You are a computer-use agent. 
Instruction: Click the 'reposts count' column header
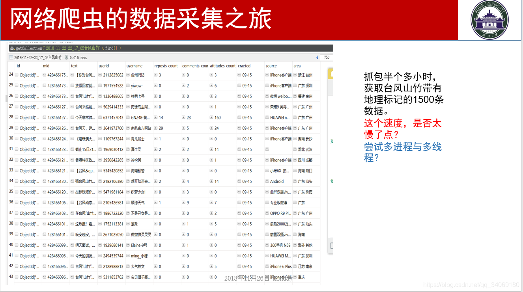pyautogui.click(x=166, y=66)
